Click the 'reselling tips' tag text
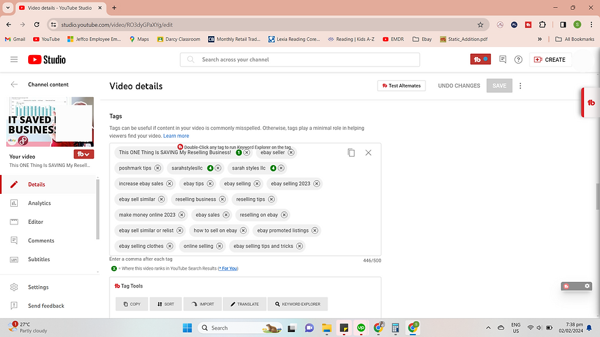This screenshot has height=337, width=600. [250, 199]
